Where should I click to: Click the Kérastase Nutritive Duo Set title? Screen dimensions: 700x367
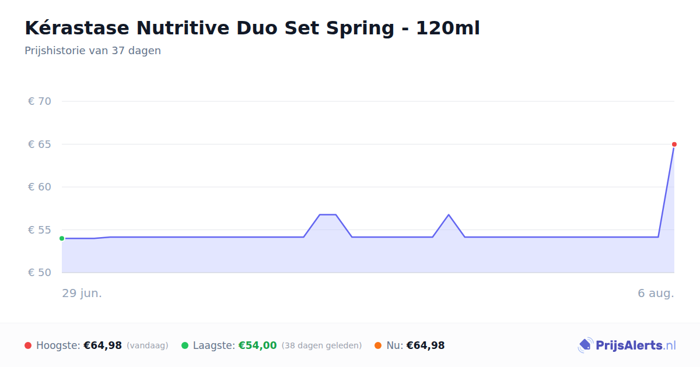252,28
